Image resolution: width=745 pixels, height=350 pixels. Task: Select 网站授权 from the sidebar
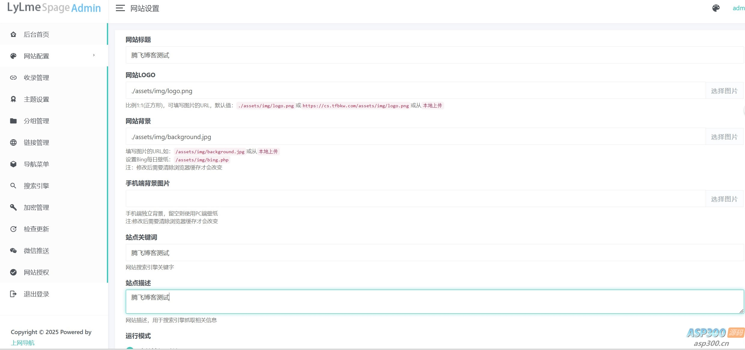(36, 272)
